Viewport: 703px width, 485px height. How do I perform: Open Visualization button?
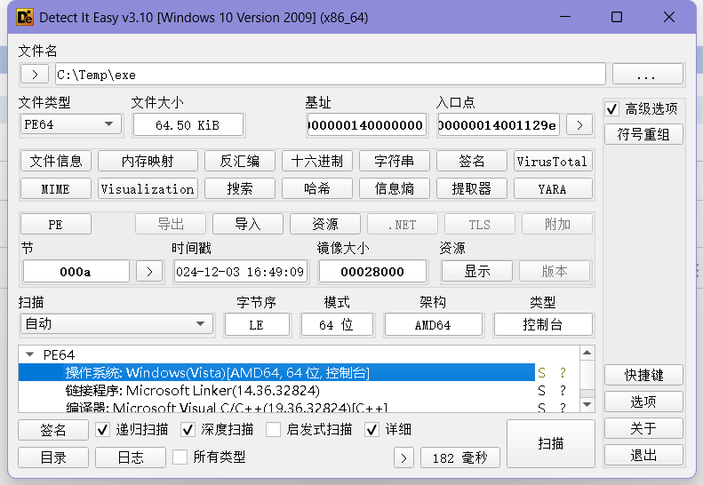148,188
